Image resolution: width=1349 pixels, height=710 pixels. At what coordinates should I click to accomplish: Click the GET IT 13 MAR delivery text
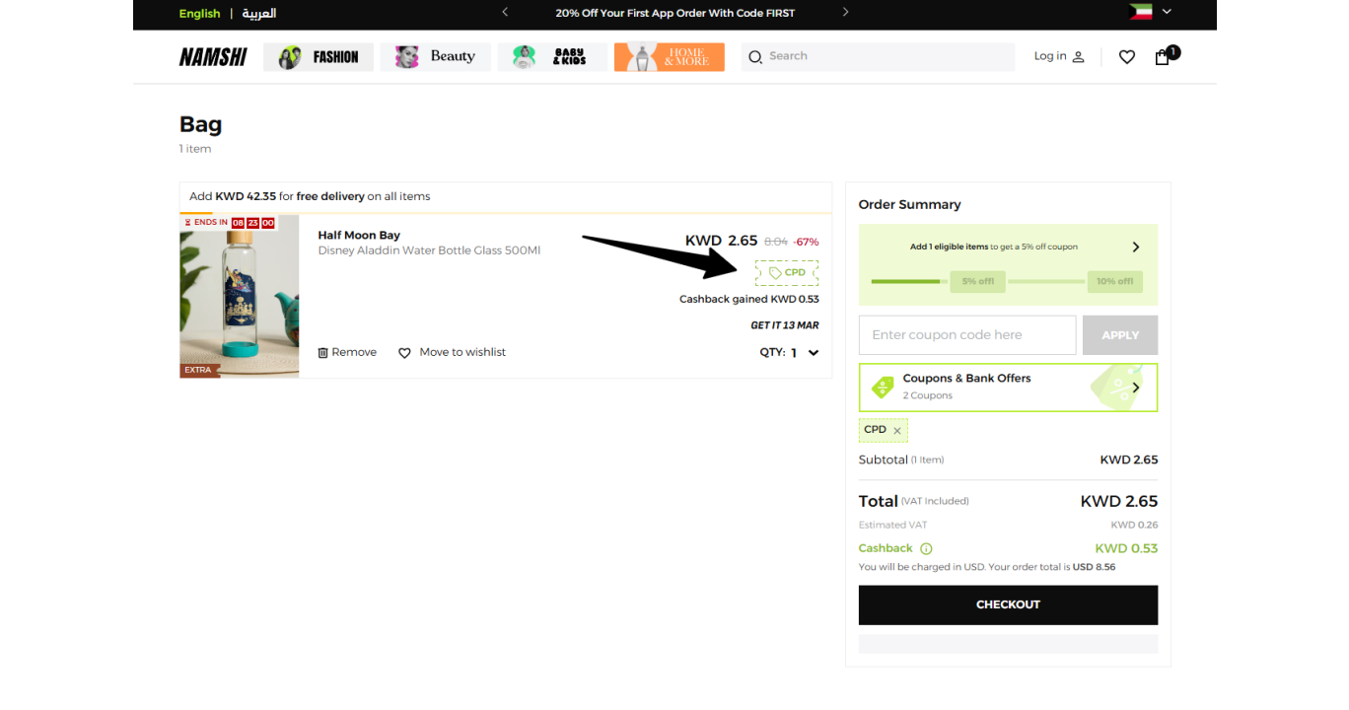785,325
